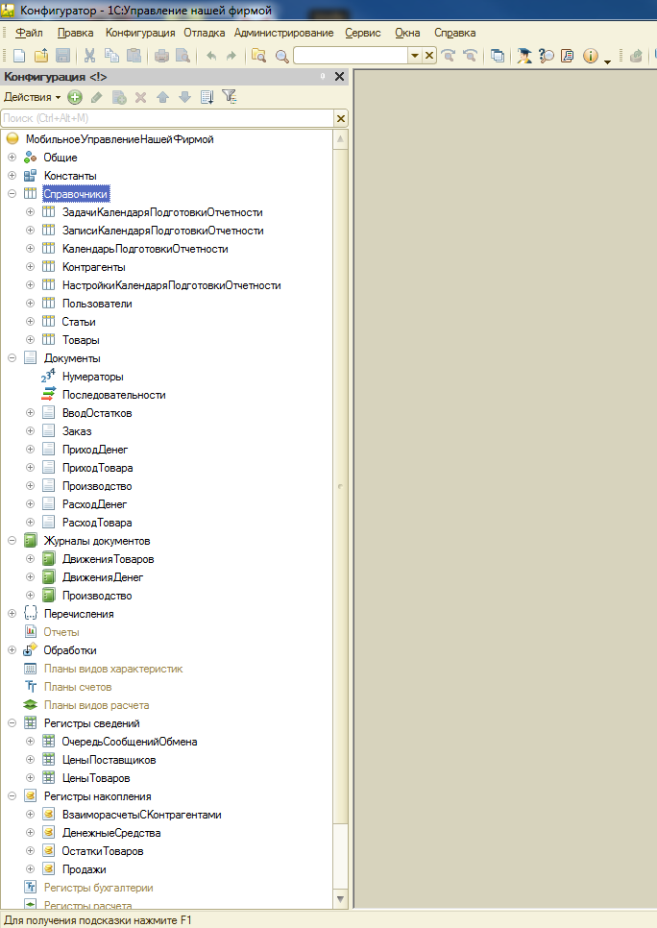Open the Файл menu
Viewport: 657px width, 928px height.
[29, 33]
